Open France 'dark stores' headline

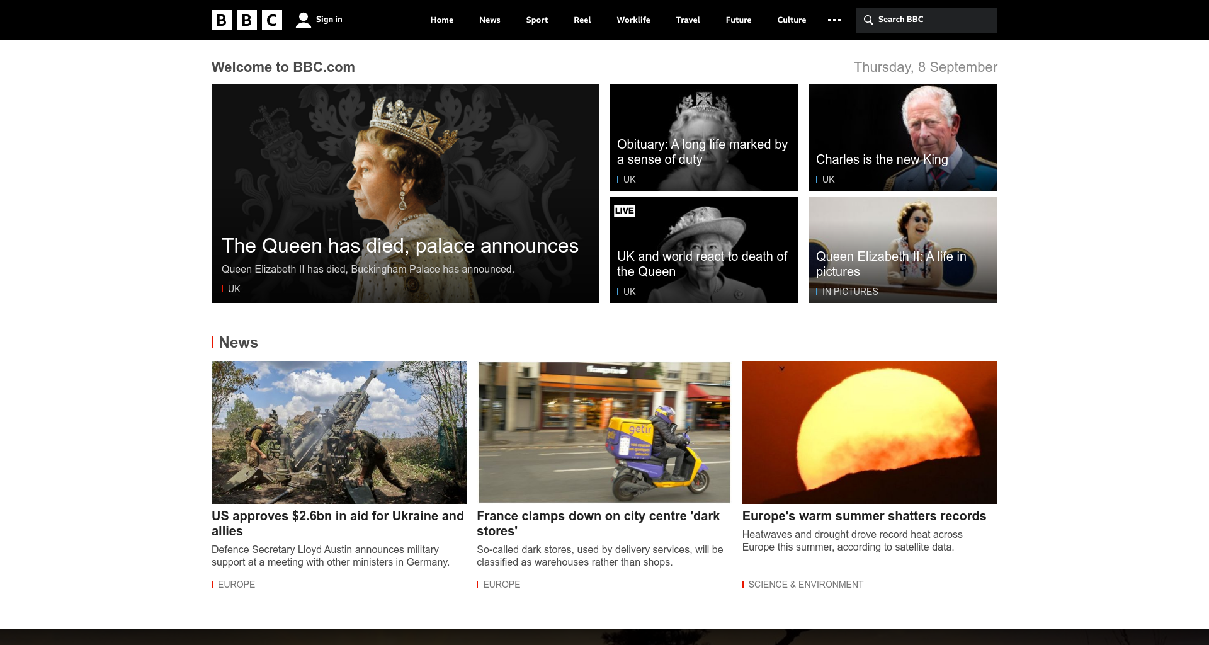tap(598, 523)
